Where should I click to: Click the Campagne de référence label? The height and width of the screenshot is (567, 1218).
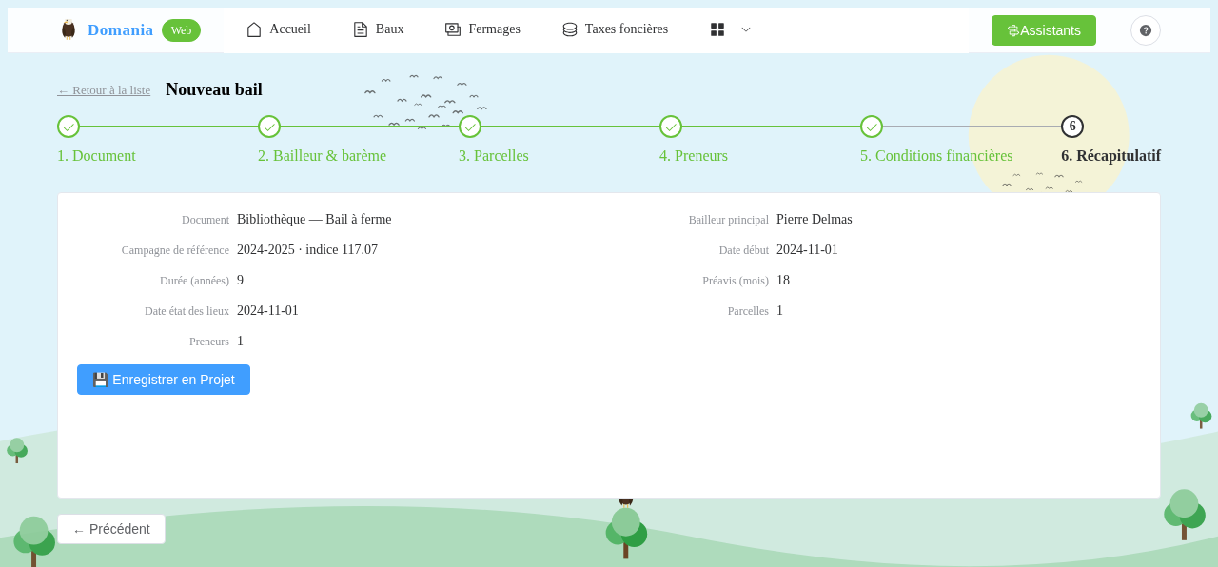click(x=175, y=250)
